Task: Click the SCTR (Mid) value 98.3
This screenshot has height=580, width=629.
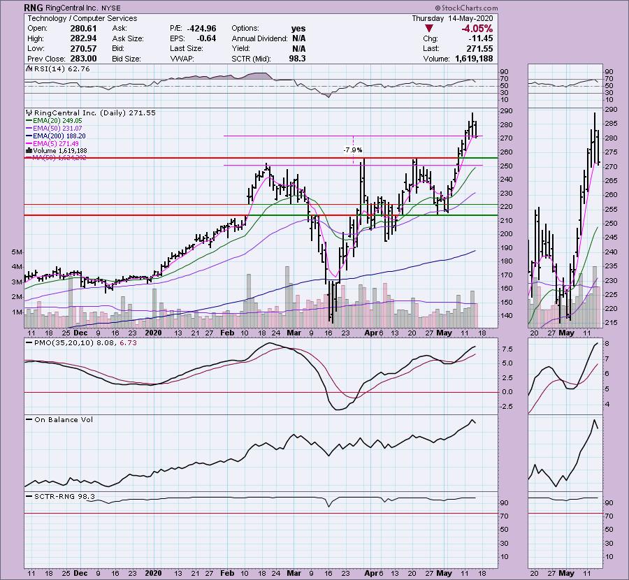Action: tap(297, 59)
